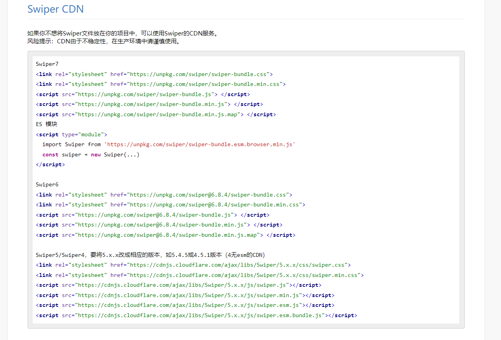Click the cdnjs 5.x.x swiper.esm.bundle.js script line

point(197,315)
